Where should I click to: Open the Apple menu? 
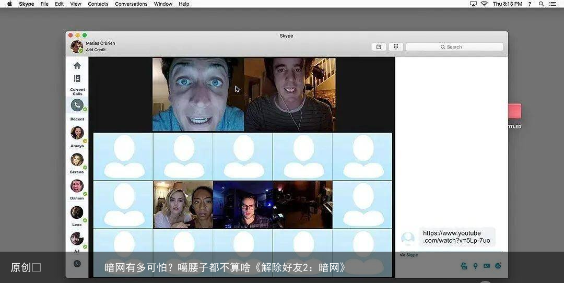tap(10, 4)
